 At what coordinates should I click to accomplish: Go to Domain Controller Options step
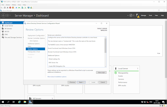pos(36,38)
